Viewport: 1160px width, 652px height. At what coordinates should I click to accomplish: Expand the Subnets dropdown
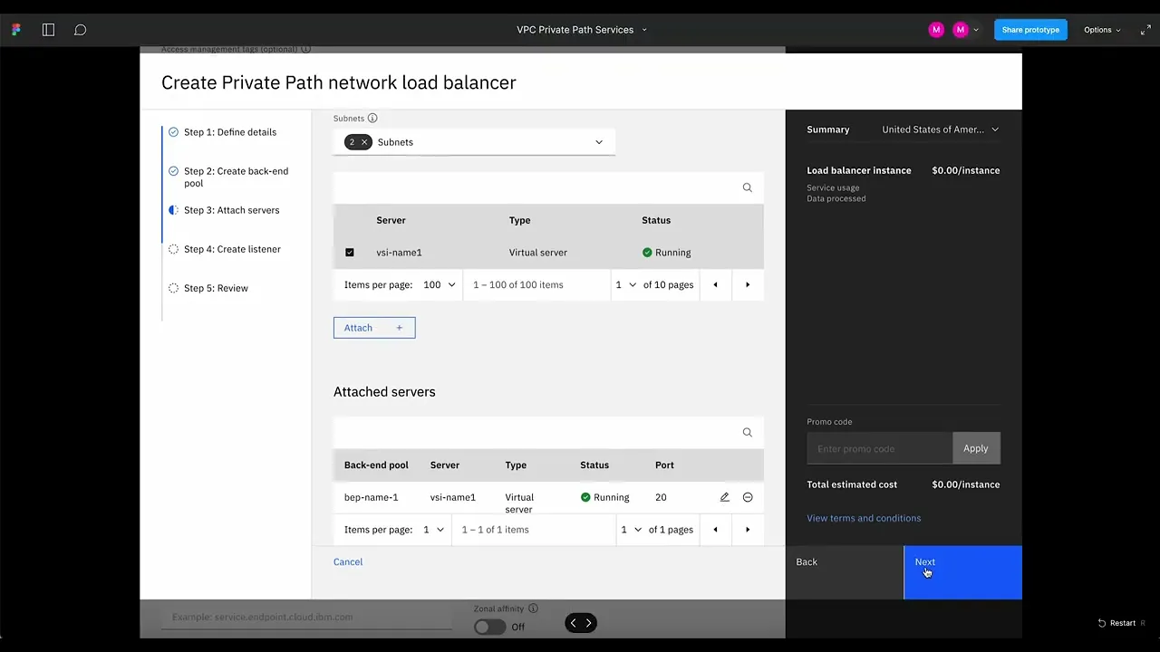point(598,142)
